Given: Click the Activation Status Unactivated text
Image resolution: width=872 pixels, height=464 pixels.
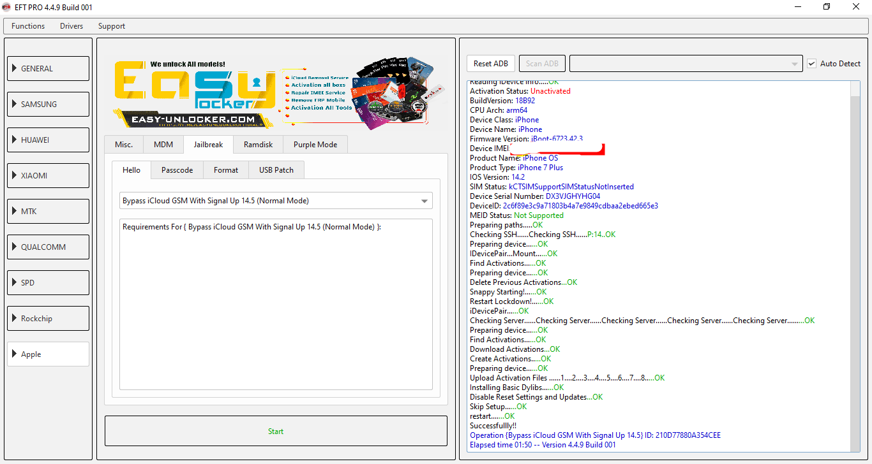Looking at the screenshot, I should (x=550, y=91).
